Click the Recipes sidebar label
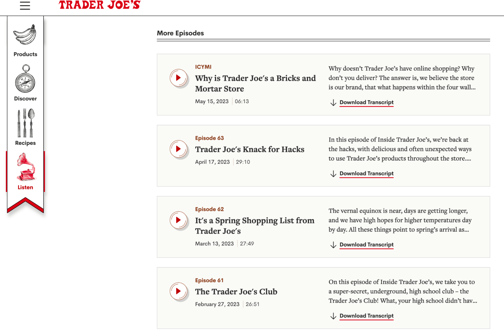Image resolution: width=504 pixels, height=336 pixels. (25, 143)
